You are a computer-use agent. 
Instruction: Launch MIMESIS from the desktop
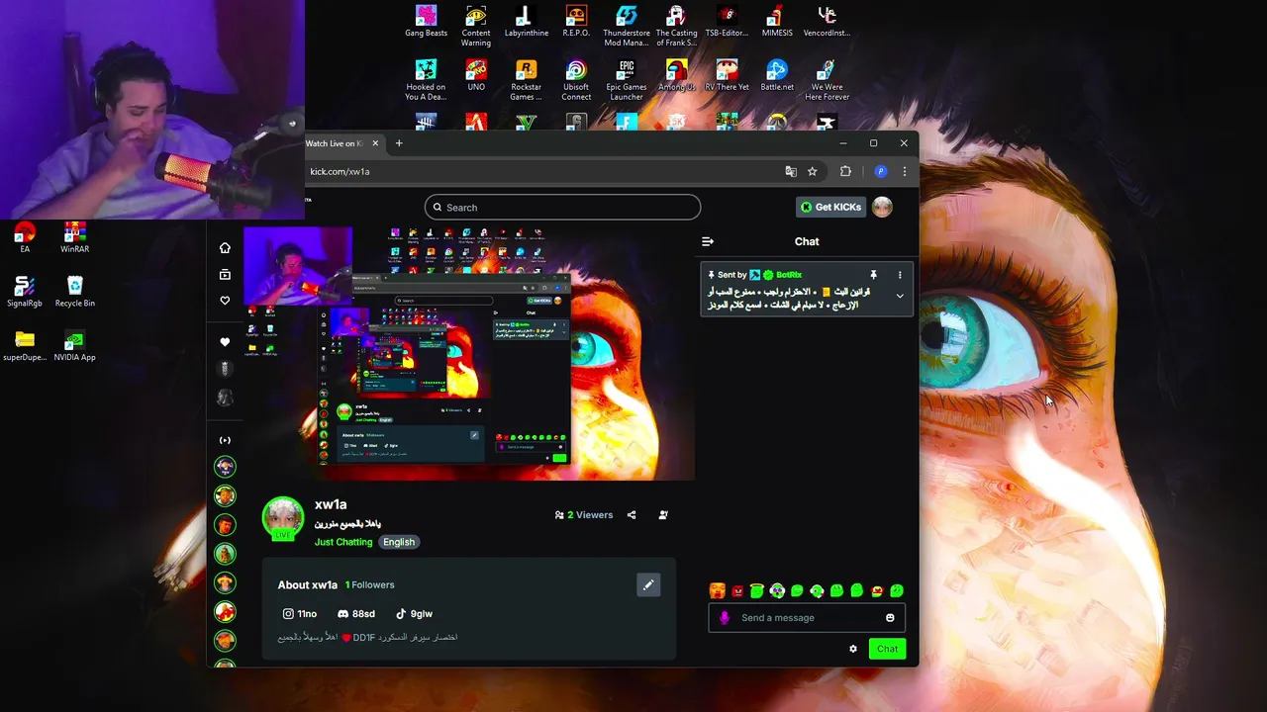pyautogui.click(x=777, y=22)
